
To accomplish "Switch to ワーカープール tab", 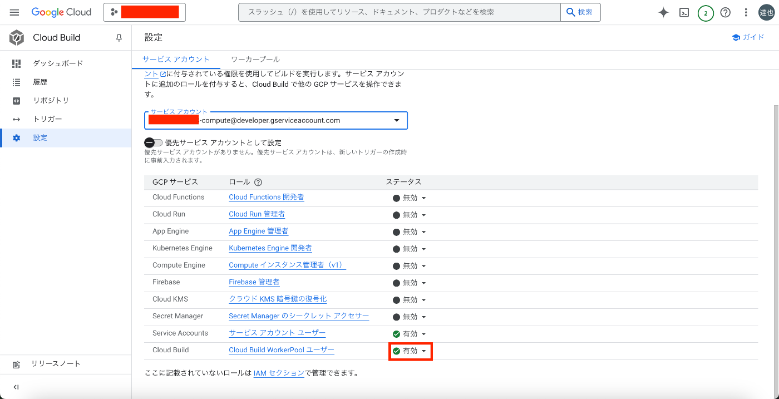I will point(255,59).
